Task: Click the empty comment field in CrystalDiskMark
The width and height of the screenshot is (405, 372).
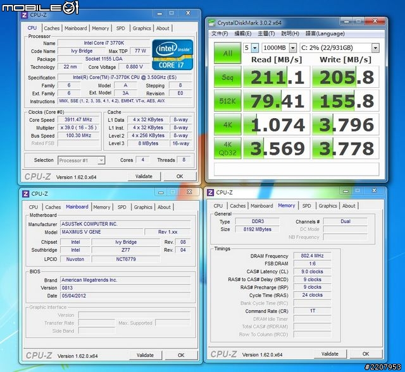Action: tap(297, 169)
